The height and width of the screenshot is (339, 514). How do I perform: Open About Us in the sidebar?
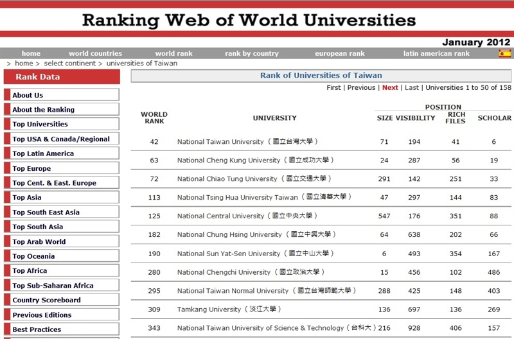click(x=28, y=95)
